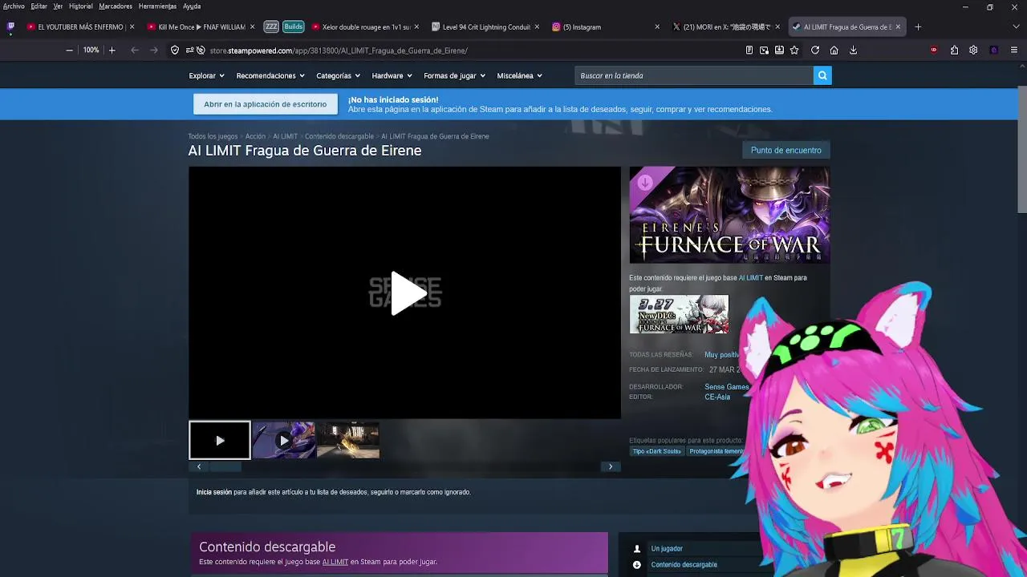Open the Editar menu

click(x=39, y=6)
